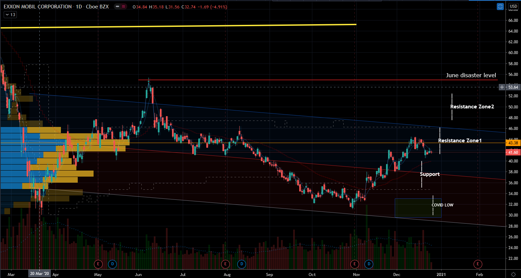Open the dividend marker in November
This screenshot has width=521, height=278.
coord(369,264)
